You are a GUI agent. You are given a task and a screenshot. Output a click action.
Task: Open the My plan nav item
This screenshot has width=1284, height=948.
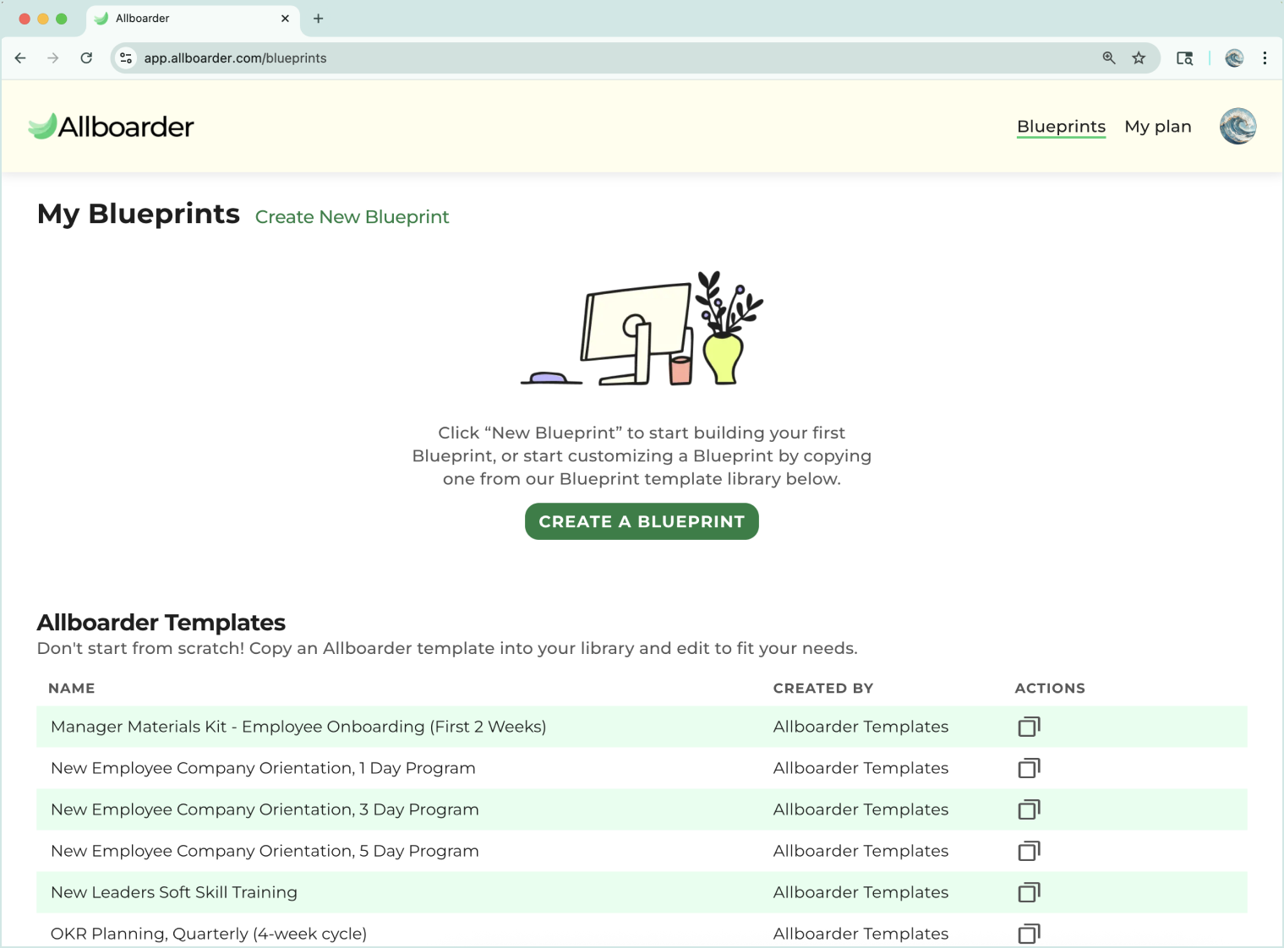(x=1157, y=127)
